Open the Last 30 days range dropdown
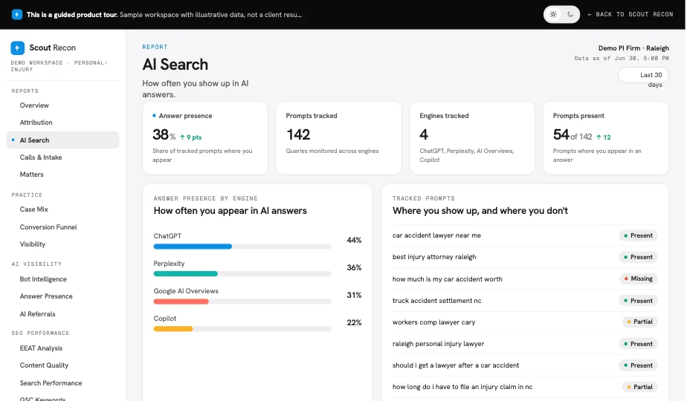 pyautogui.click(x=643, y=75)
